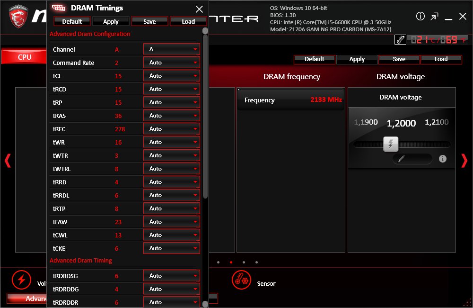Click the Sensor label at the bottom
Image resolution: width=473 pixels, height=308 pixels.
(266, 283)
